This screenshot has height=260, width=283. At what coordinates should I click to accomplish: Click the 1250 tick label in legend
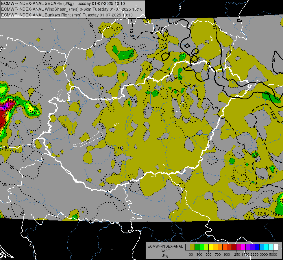tap(236, 255)
